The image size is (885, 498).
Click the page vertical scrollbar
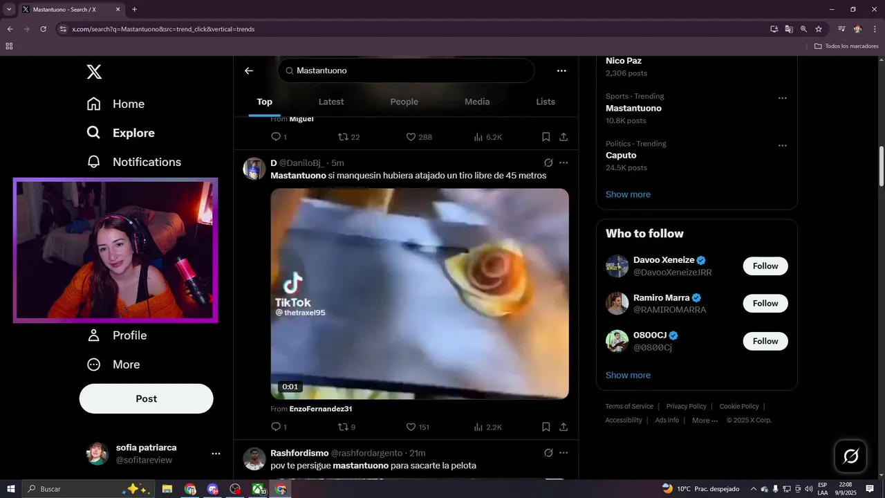coord(881,166)
